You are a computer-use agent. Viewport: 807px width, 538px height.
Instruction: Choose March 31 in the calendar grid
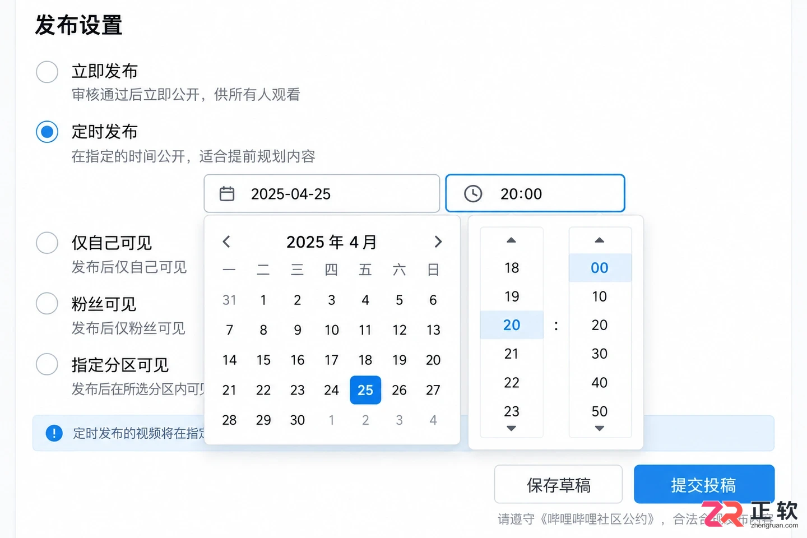tap(229, 300)
